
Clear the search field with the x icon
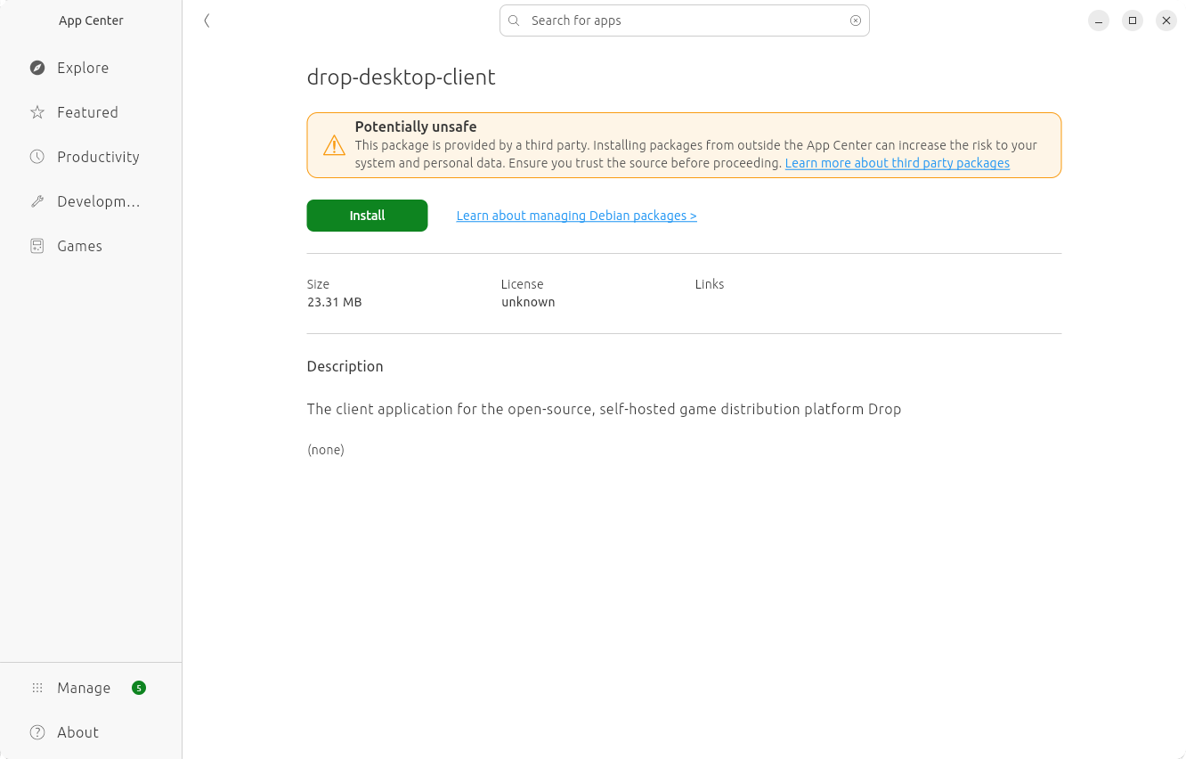click(x=855, y=20)
